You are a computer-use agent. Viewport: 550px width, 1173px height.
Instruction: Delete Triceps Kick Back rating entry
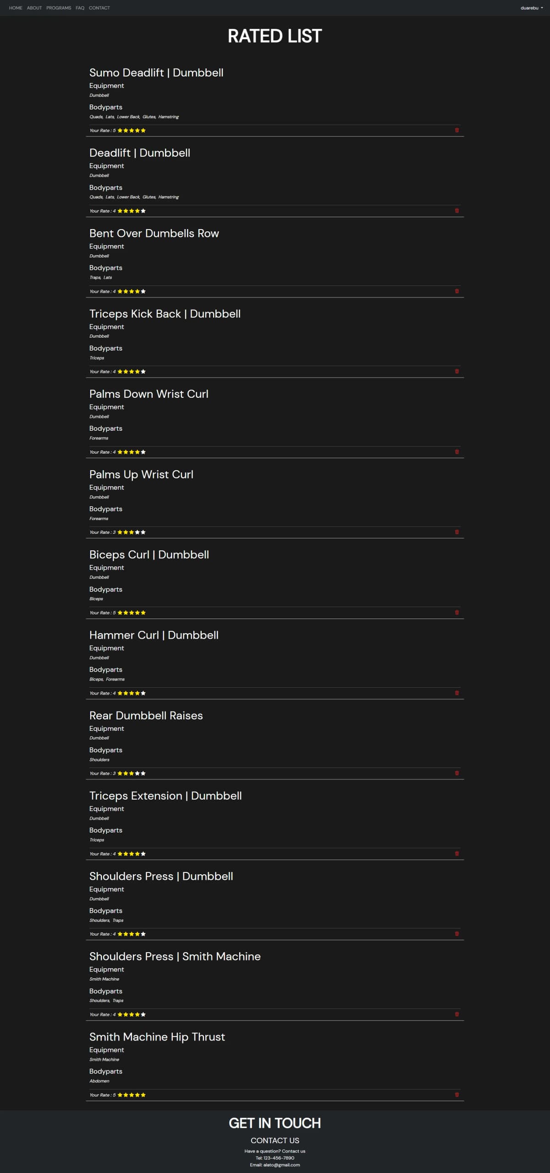pyautogui.click(x=456, y=372)
